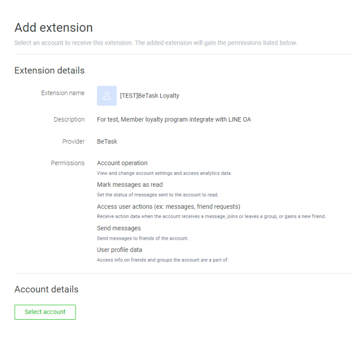Click the Description field label
The height and width of the screenshot is (353, 353).
tap(69, 119)
